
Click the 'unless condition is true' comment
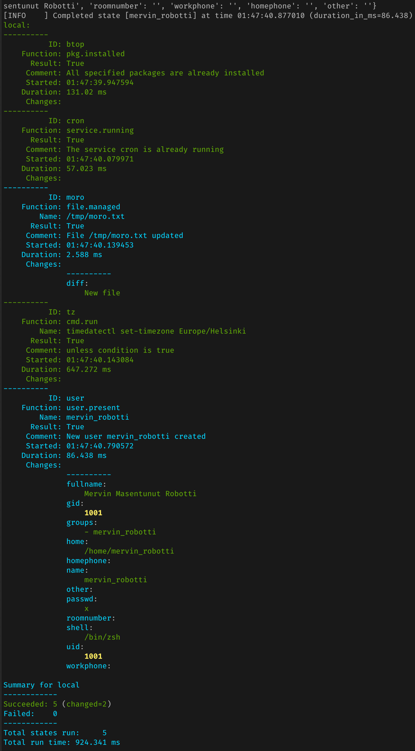click(x=120, y=350)
